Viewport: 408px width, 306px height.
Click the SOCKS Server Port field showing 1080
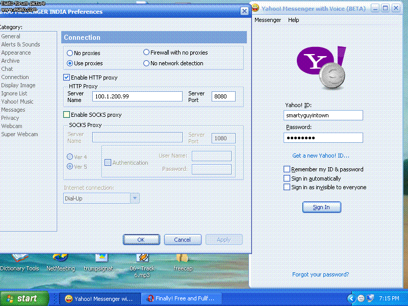pyautogui.click(x=223, y=138)
